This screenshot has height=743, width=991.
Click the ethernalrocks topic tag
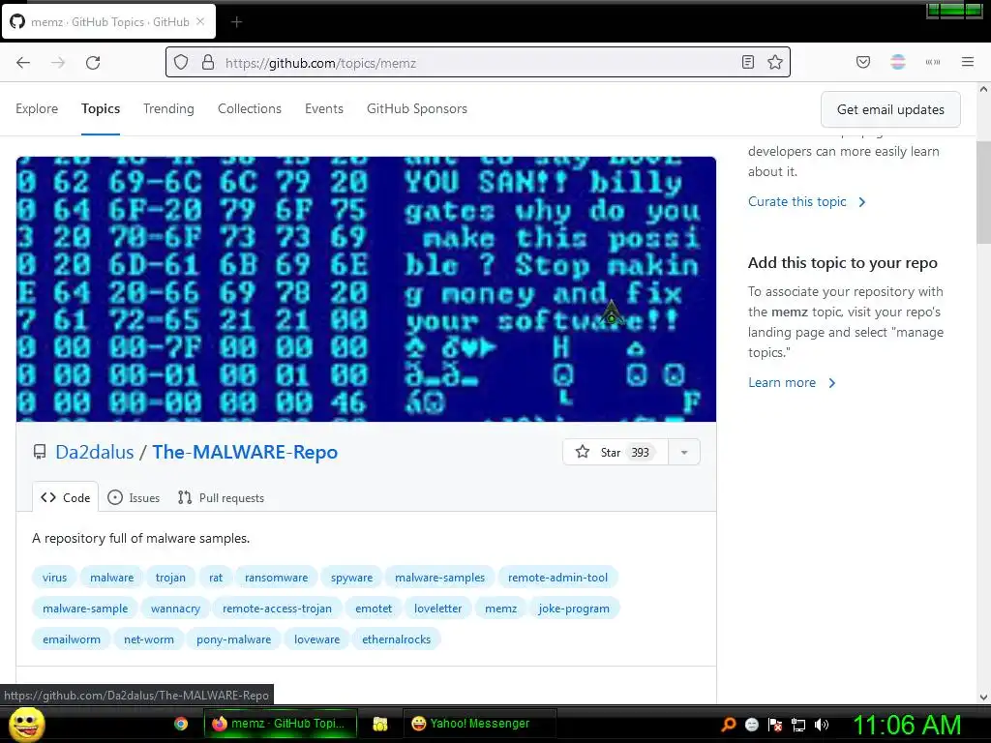[396, 639]
